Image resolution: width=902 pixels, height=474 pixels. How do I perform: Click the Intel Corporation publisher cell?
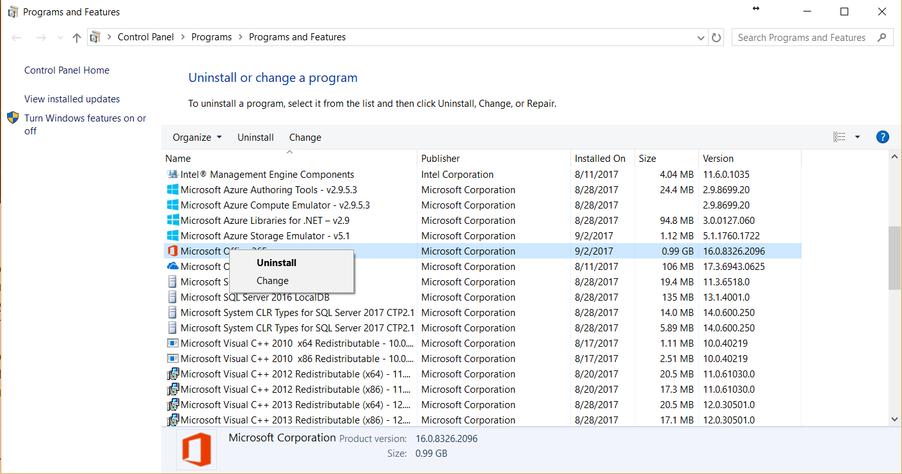point(457,175)
